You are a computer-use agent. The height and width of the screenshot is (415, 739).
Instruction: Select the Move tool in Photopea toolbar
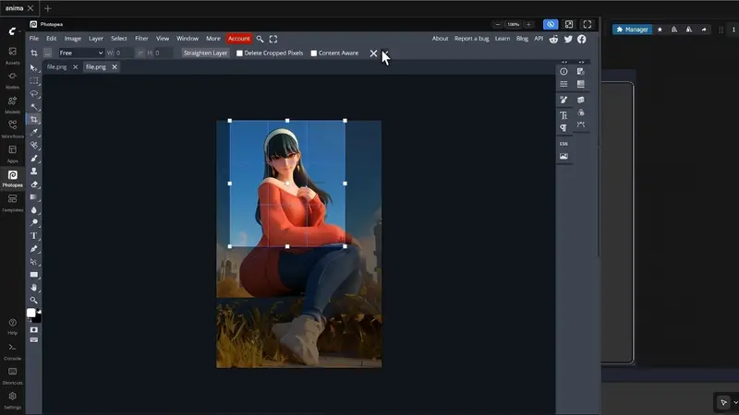click(x=33, y=68)
